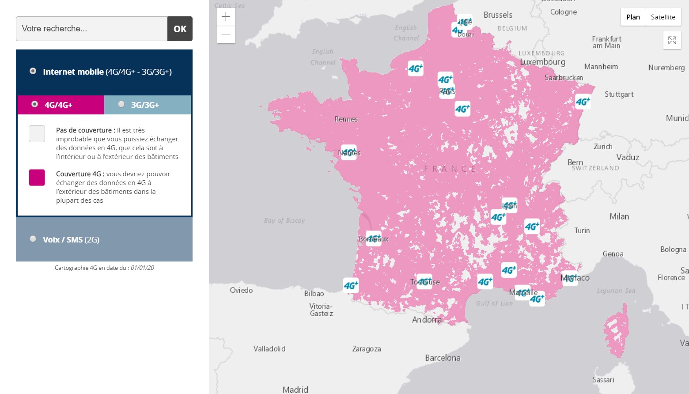The image size is (689, 394).
Task: Click the 4G+ marker near Saarbrucken and Stuttgart
Action: pyautogui.click(x=583, y=102)
